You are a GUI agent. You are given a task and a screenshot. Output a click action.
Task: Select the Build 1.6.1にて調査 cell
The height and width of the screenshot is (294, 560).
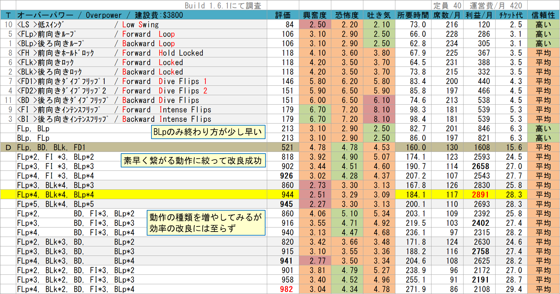click(x=223, y=5)
